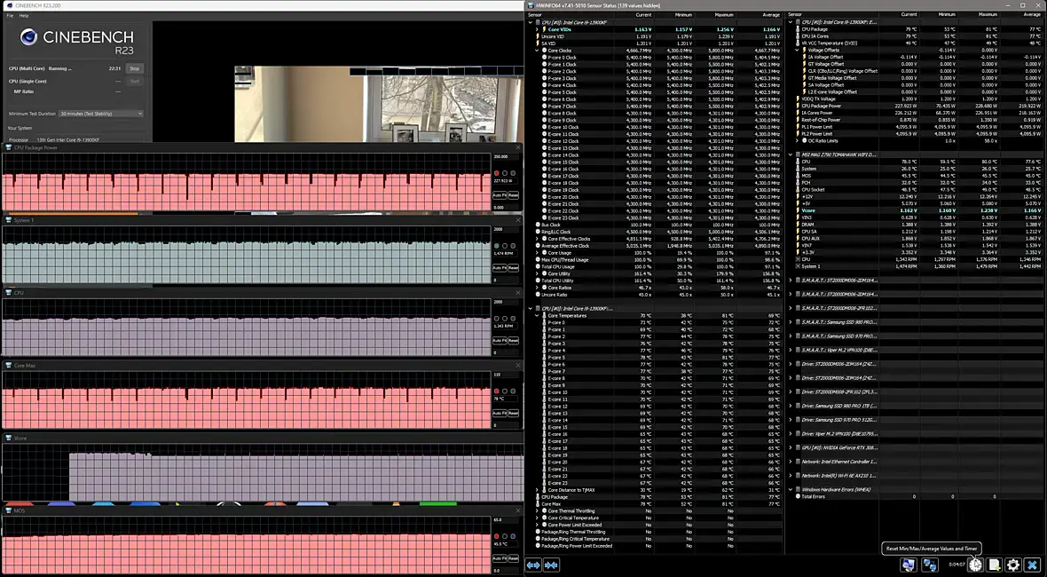Collapse the Core Temperatures tree node

pos(537,315)
